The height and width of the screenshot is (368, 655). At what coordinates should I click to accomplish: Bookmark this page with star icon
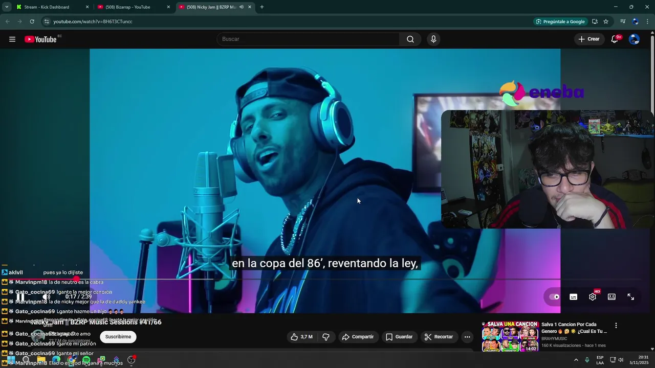click(606, 21)
